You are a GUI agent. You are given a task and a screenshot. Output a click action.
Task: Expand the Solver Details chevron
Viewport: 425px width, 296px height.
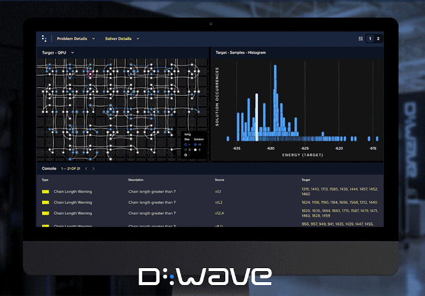click(138, 39)
